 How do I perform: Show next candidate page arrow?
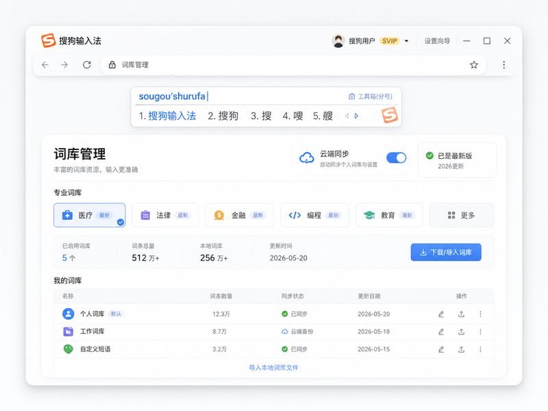356,116
